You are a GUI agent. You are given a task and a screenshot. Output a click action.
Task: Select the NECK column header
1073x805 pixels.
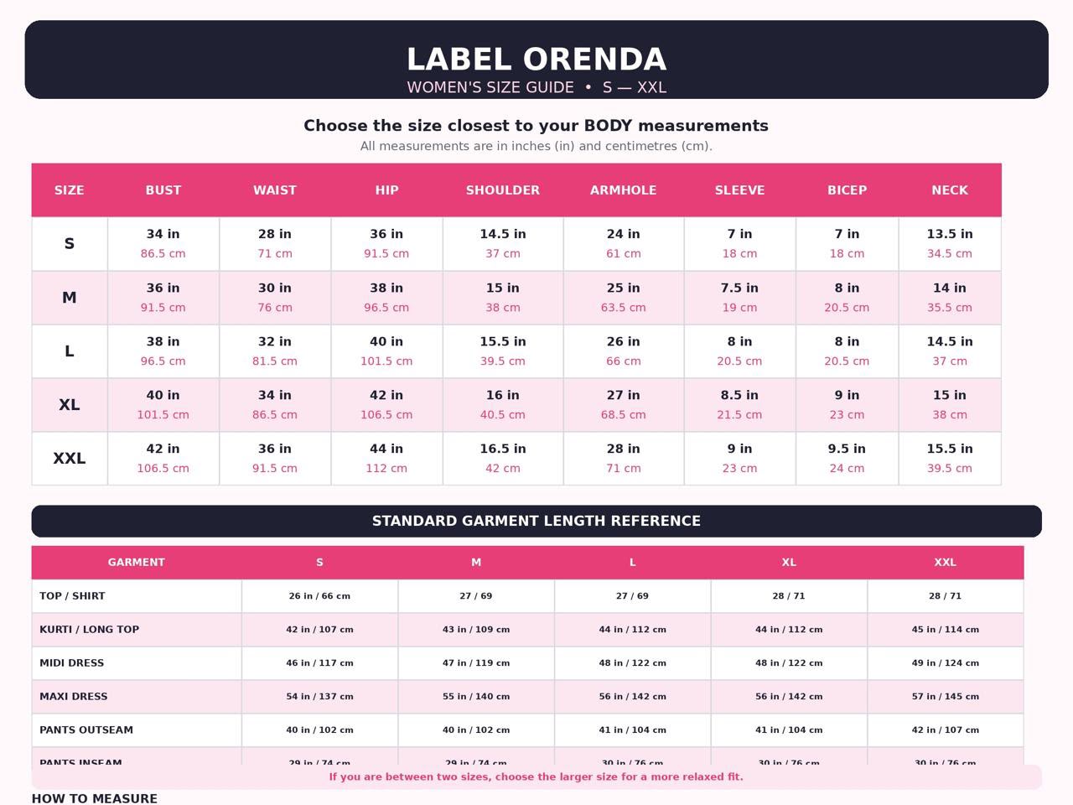click(x=950, y=190)
